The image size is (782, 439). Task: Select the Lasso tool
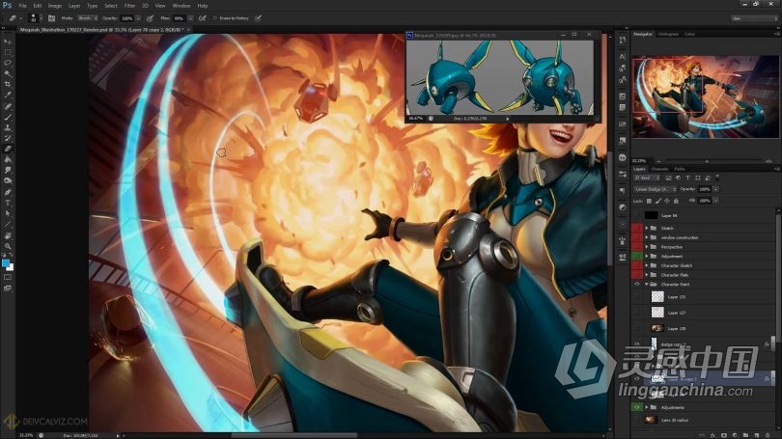click(8, 63)
